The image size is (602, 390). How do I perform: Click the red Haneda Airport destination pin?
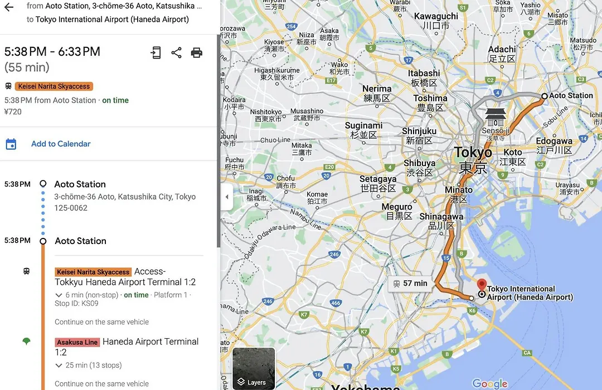pos(482,285)
